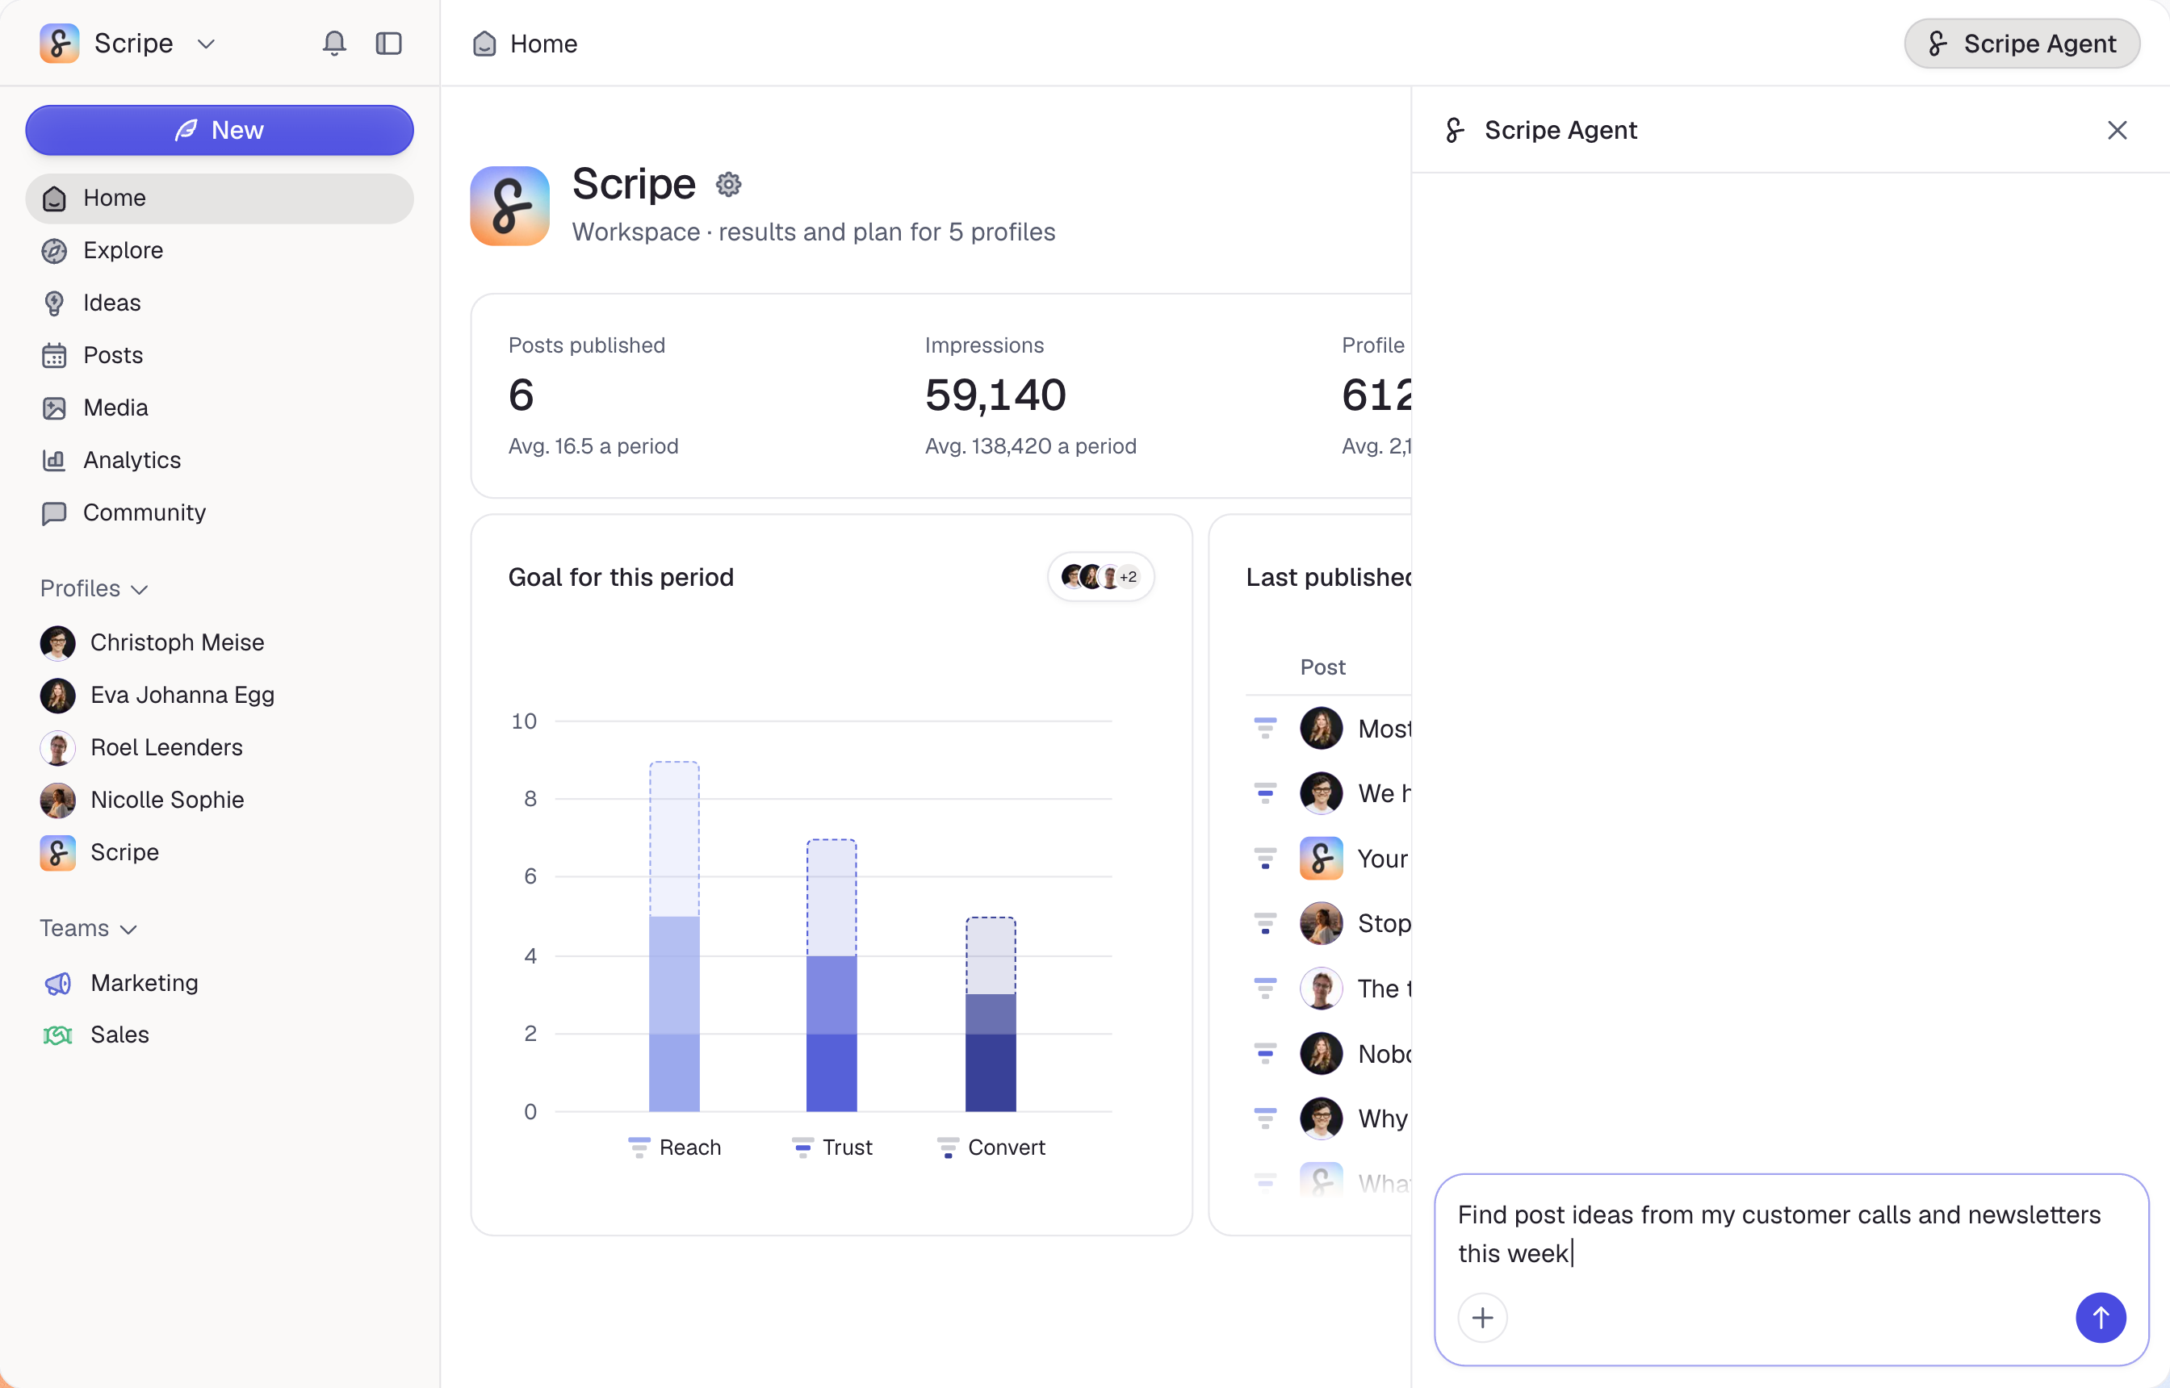
Task: Open the last published post starting with Why
Action: click(x=1383, y=1118)
